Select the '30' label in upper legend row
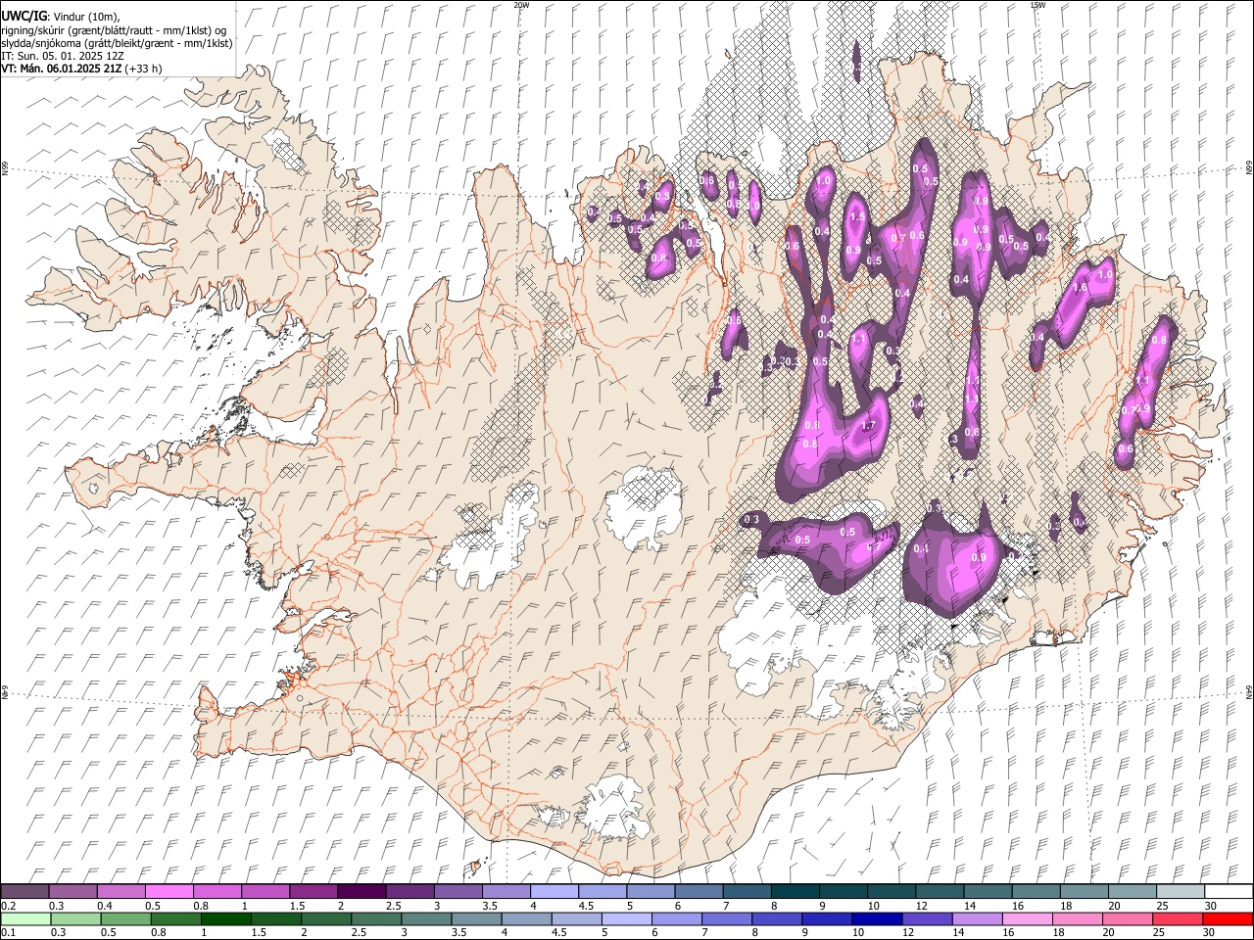1254x940 pixels. click(1211, 906)
